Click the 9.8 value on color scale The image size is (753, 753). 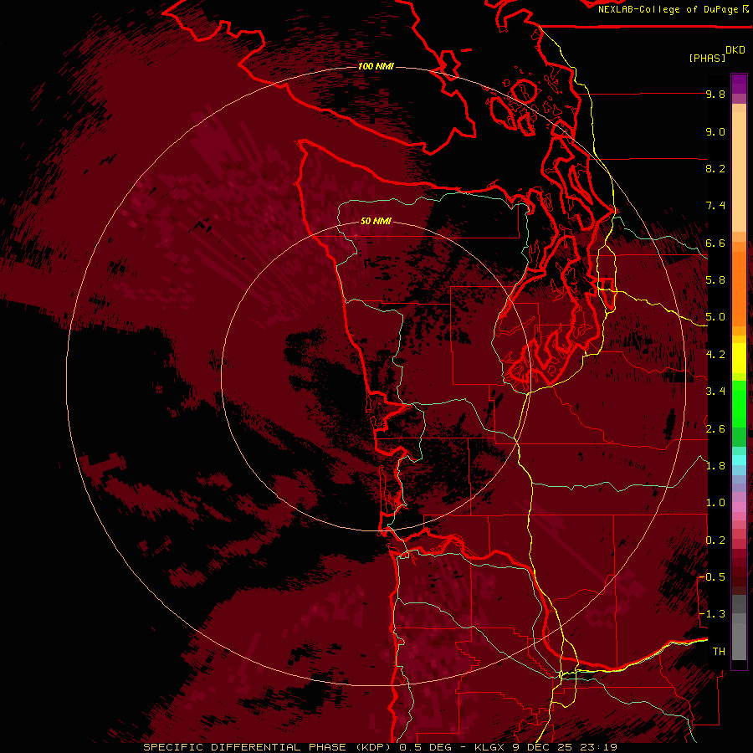[x=715, y=94]
